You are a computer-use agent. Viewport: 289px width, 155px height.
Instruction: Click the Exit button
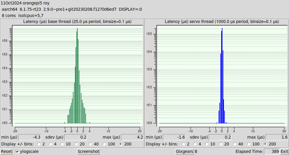pos(284,151)
